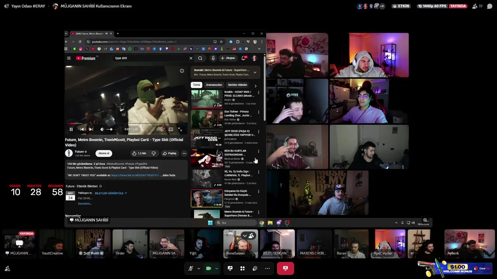Viewport: 497px width, 279px height.
Task: Adjust the YouTube volume slider
Action: tap(112, 129)
